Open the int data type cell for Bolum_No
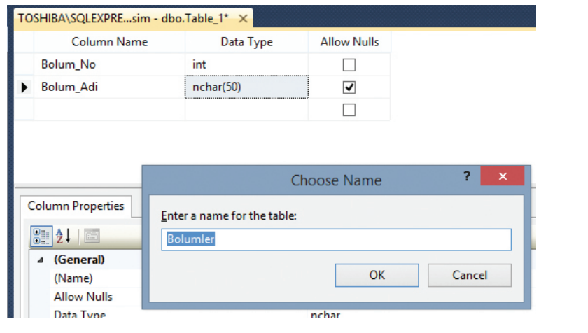Viewport: 588px width, 333px height. pyautogui.click(x=246, y=65)
